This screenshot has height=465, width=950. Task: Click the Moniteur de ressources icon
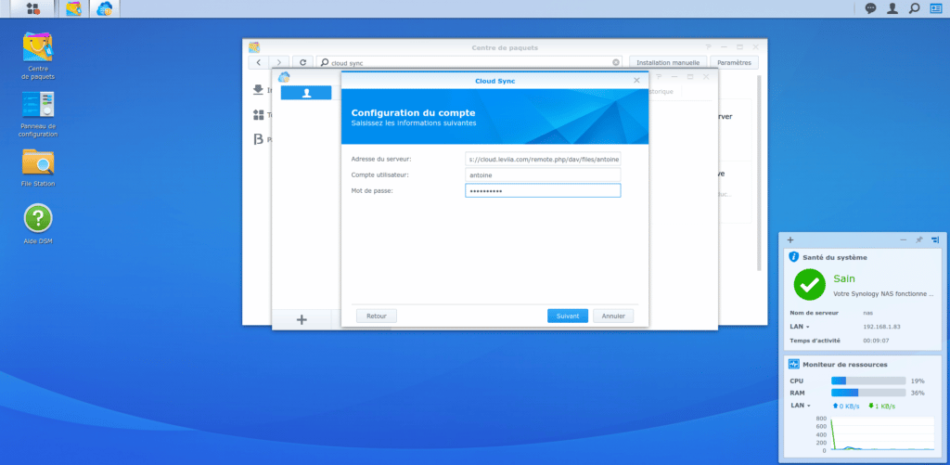pos(794,365)
